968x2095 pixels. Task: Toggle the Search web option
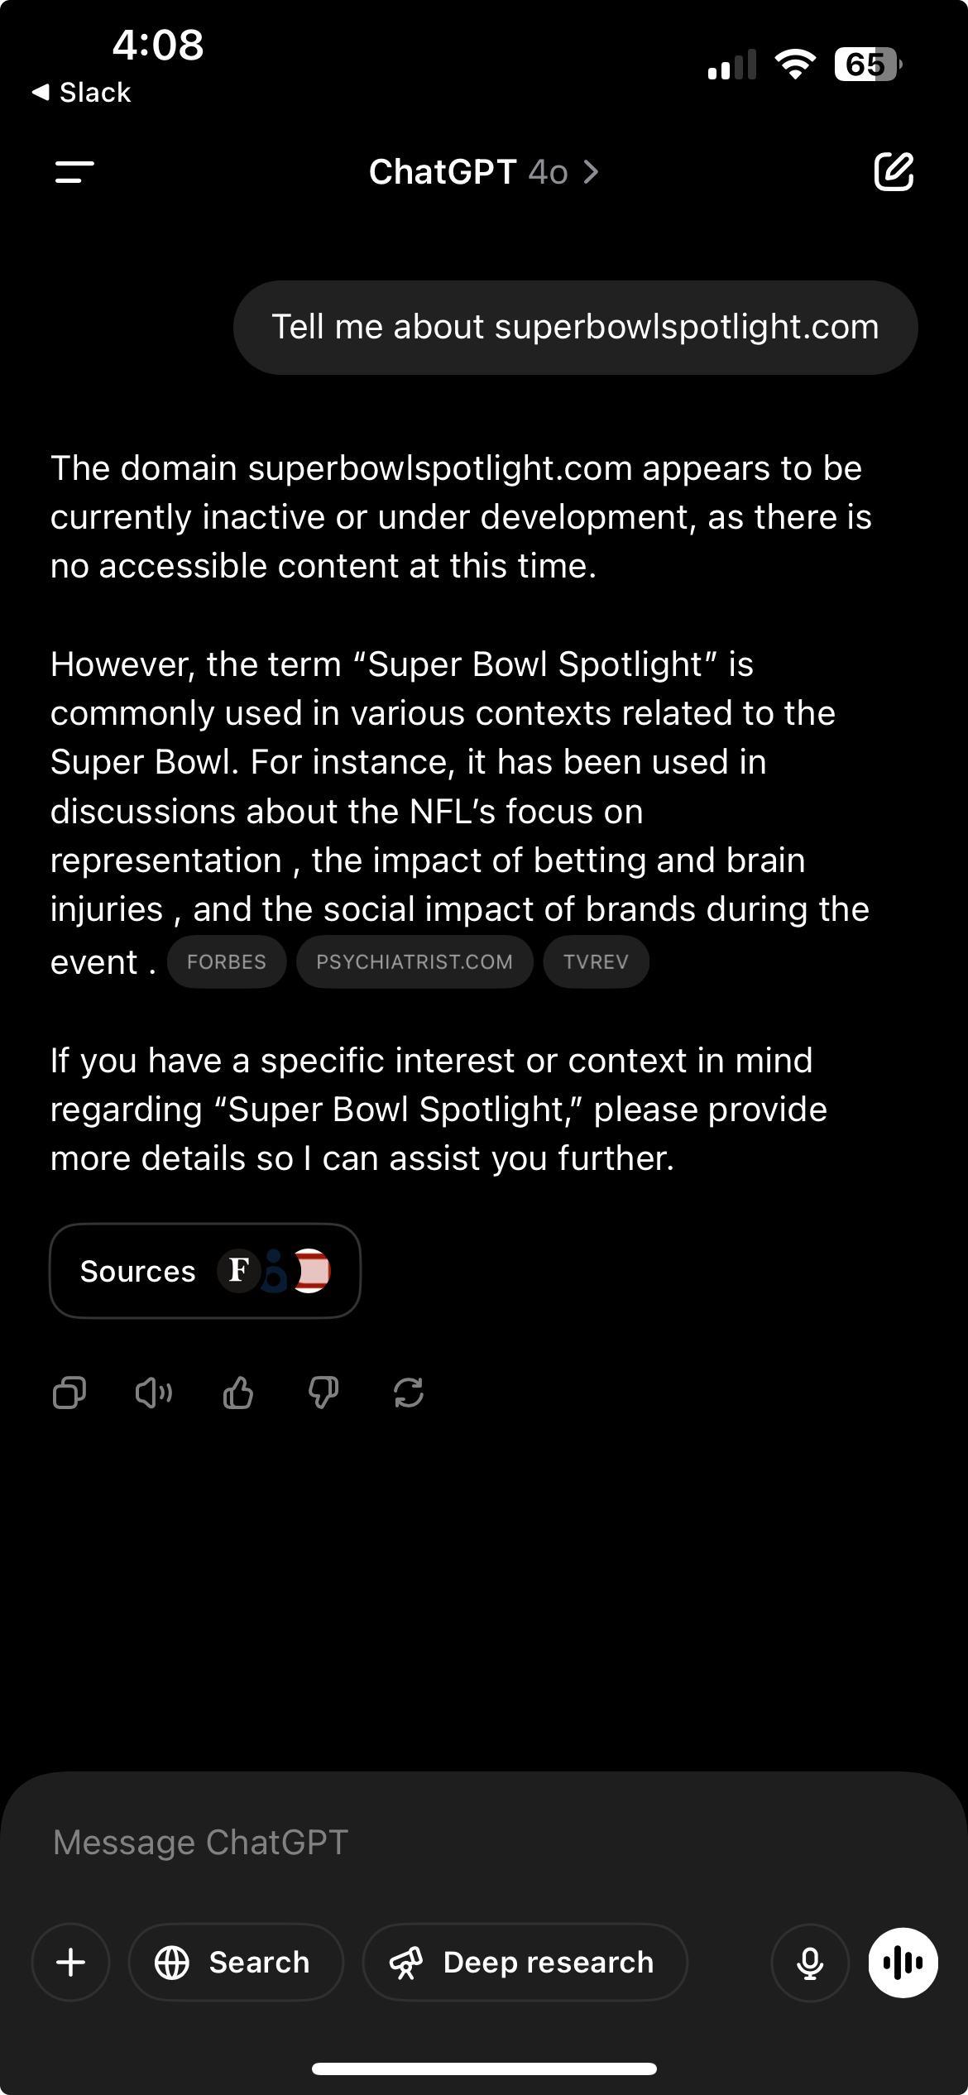236,1962
